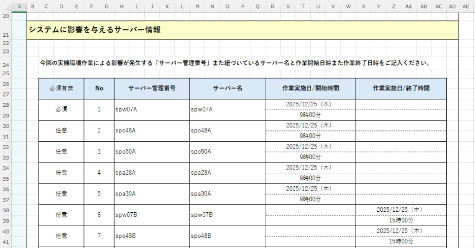Screen dimensions: 475x248
Task: Select row header 38
Action: click(6, 210)
